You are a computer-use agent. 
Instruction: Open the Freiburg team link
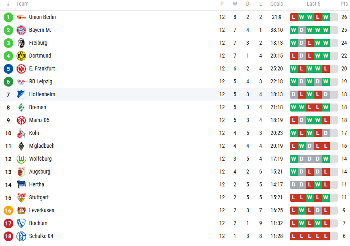point(38,43)
